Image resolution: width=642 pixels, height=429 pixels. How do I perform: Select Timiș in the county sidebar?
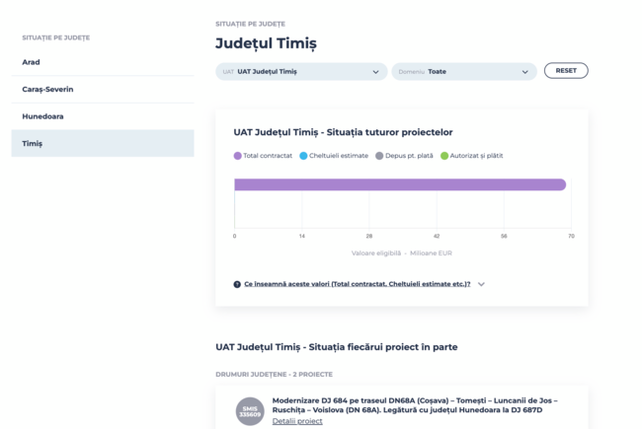click(x=33, y=144)
